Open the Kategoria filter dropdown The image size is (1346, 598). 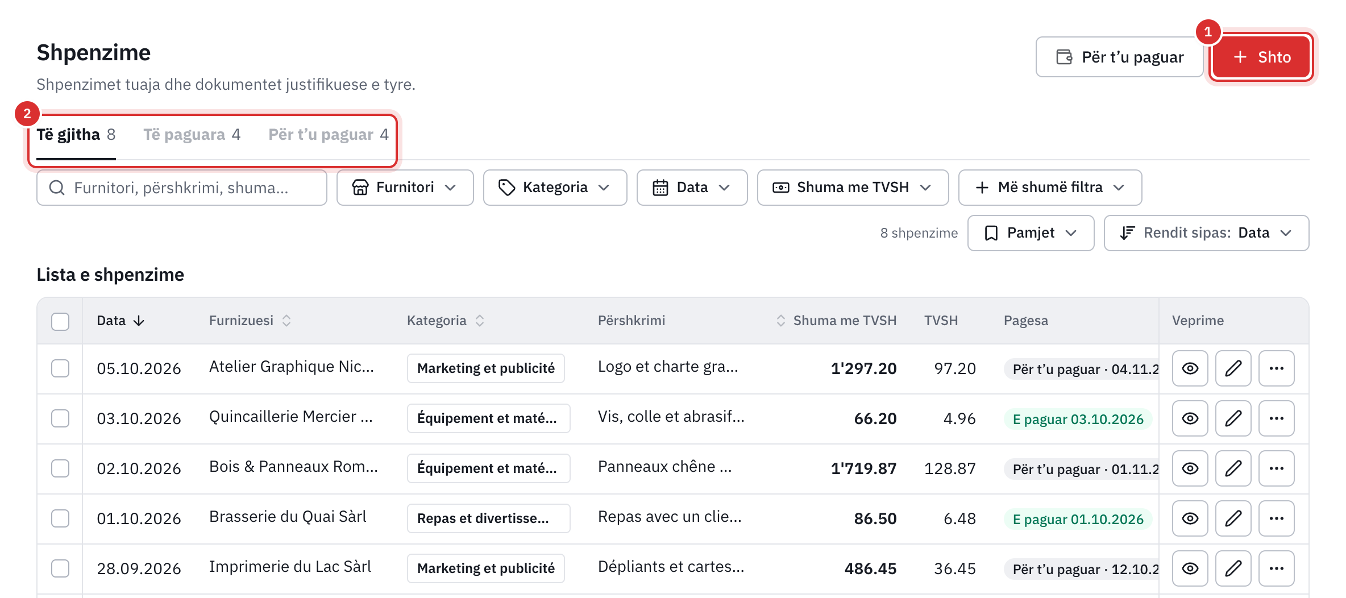[555, 188]
